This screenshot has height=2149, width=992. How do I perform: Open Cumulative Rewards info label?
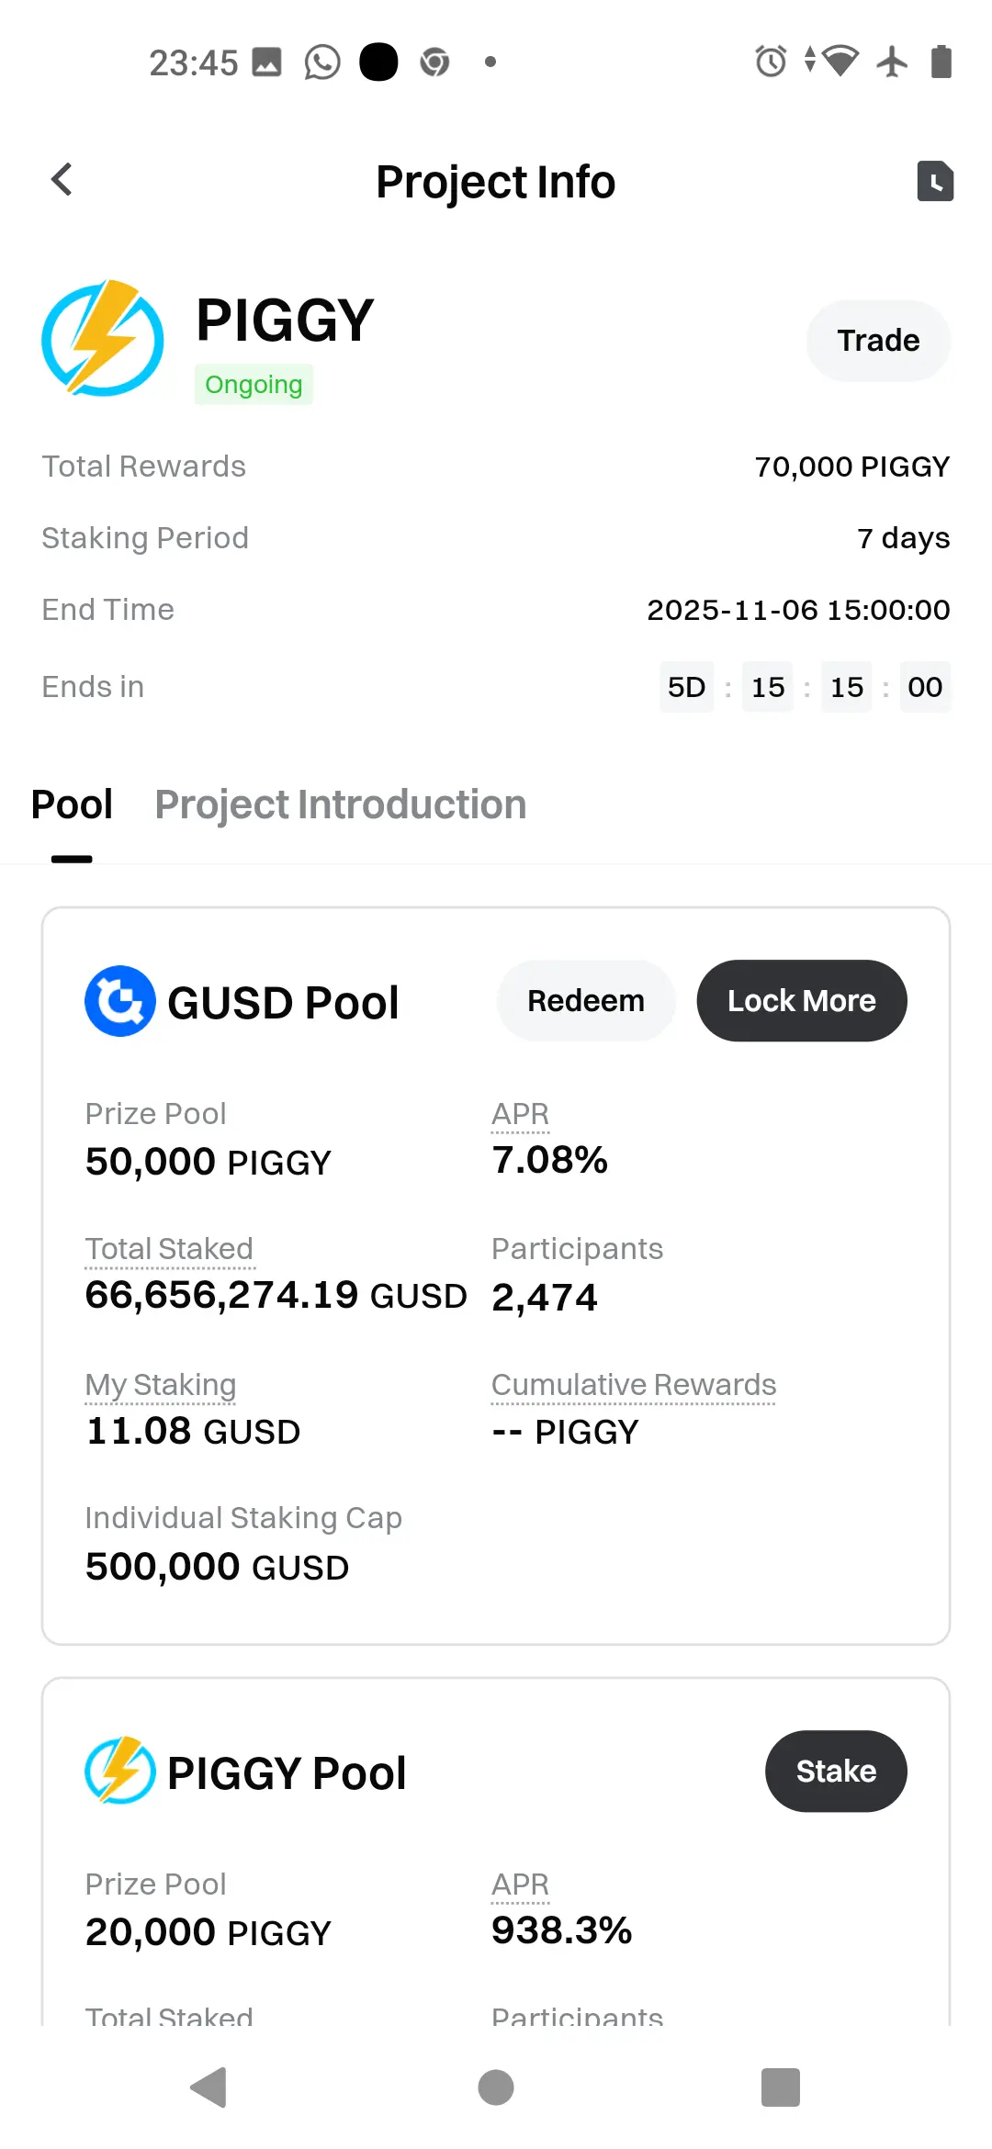(x=634, y=1385)
